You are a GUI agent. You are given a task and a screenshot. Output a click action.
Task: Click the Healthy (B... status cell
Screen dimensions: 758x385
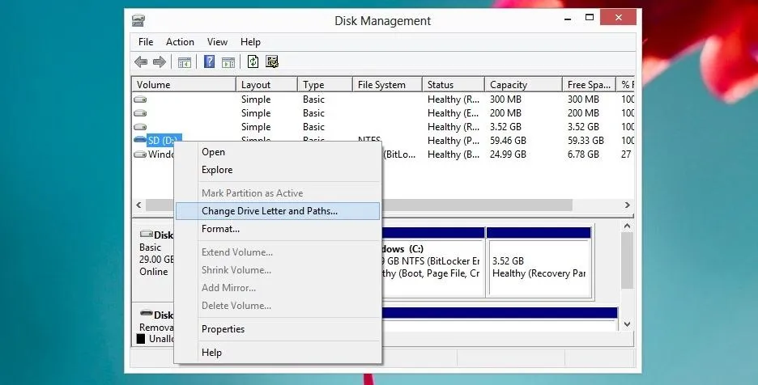click(x=454, y=154)
